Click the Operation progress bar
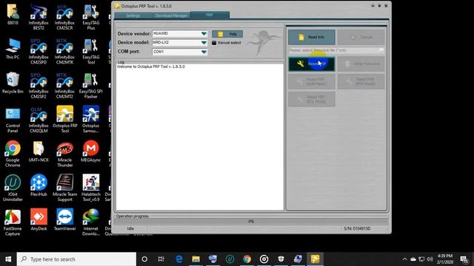 point(251,222)
